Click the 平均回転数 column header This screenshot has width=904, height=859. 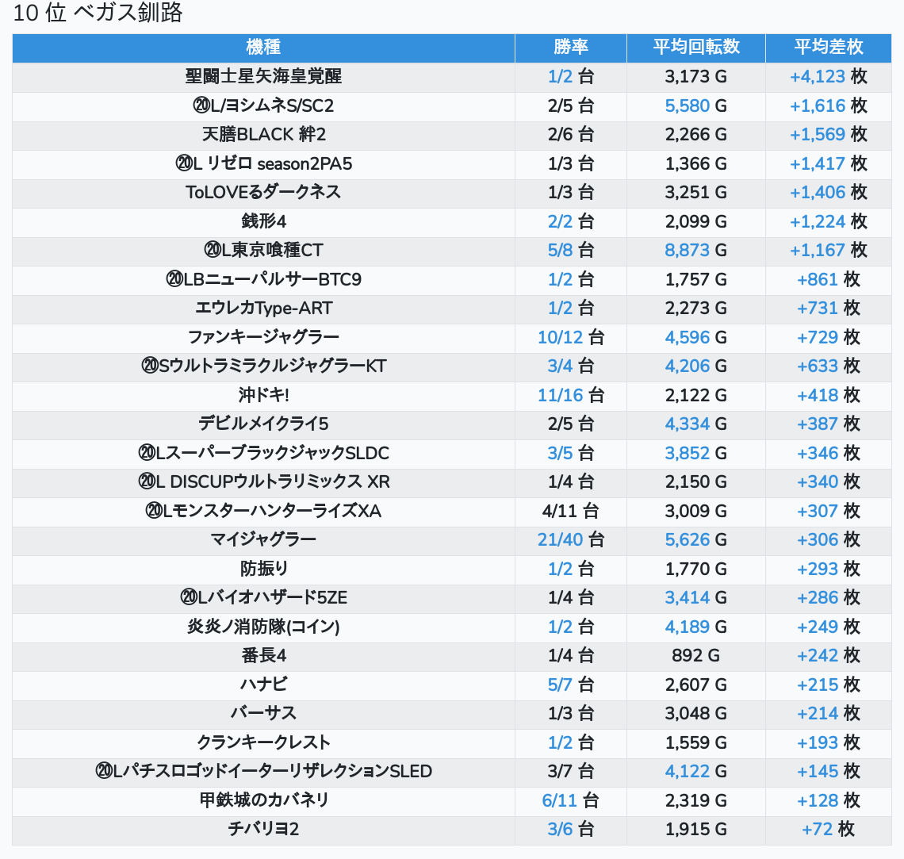coord(696,47)
